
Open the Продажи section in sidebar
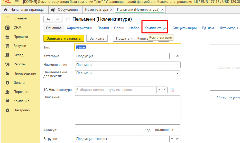(21, 37)
